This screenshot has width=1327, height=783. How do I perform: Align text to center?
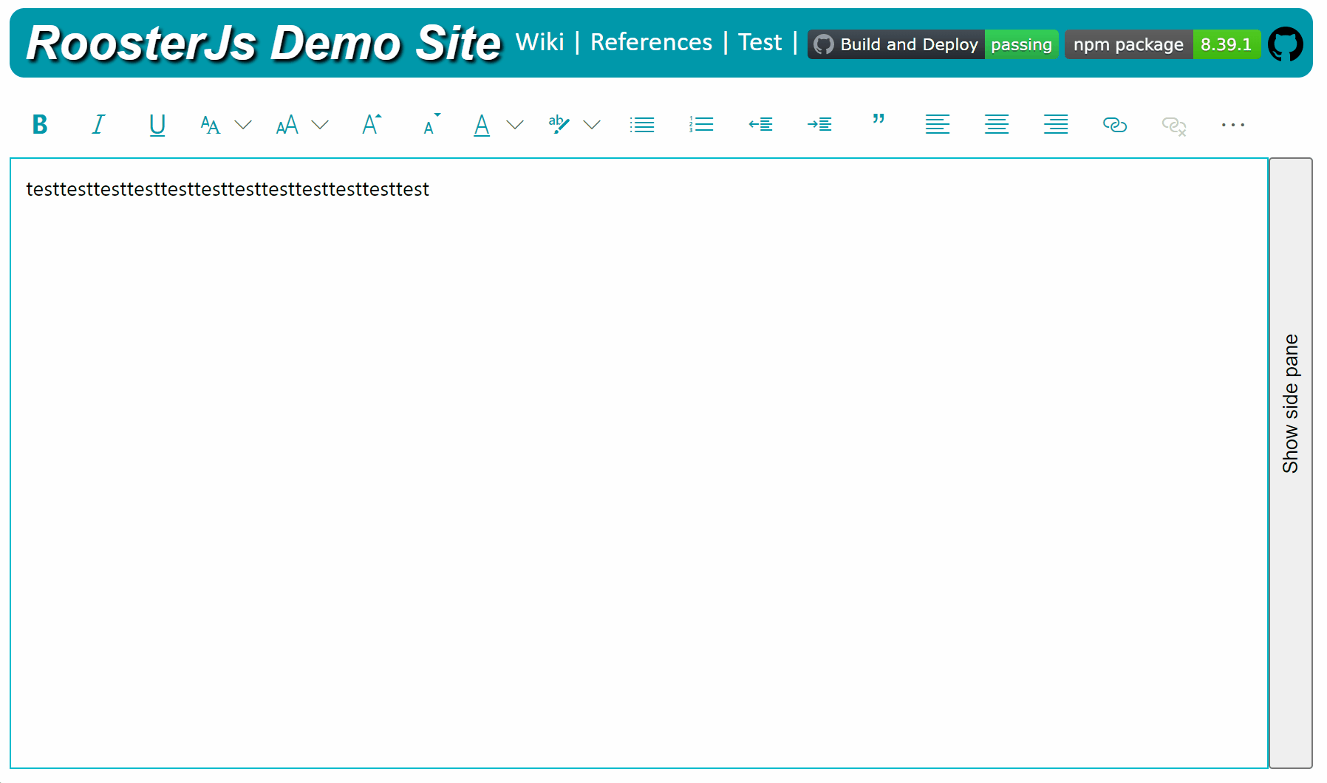[x=996, y=124]
